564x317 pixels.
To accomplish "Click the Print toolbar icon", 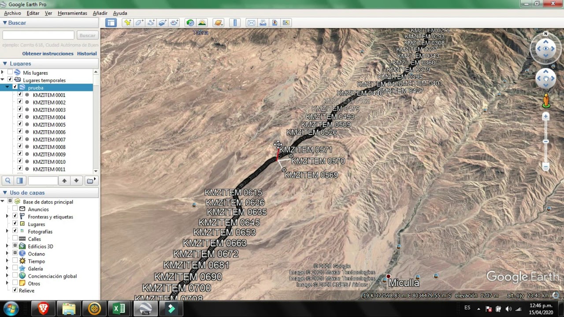I will tap(263, 23).
